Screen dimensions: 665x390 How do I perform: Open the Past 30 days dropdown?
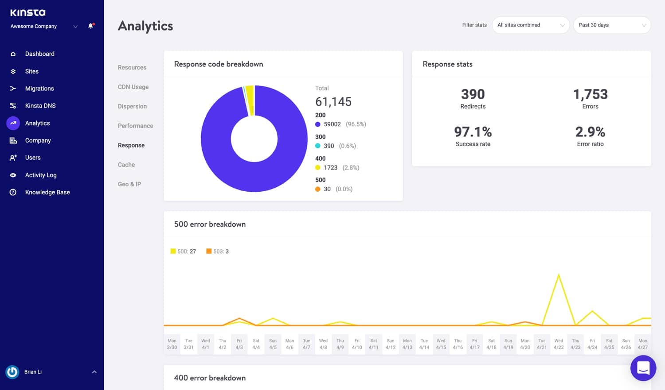tap(612, 25)
